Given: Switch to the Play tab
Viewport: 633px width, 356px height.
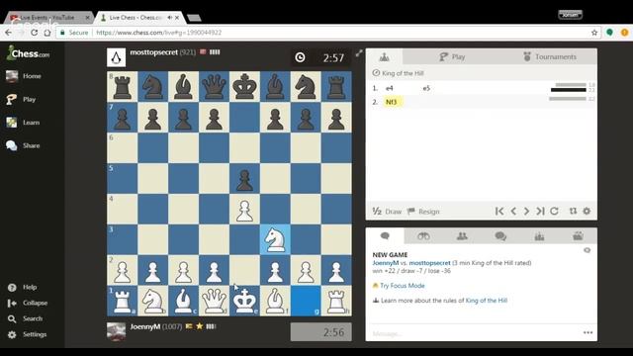Looking at the screenshot, I should (x=452, y=57).
